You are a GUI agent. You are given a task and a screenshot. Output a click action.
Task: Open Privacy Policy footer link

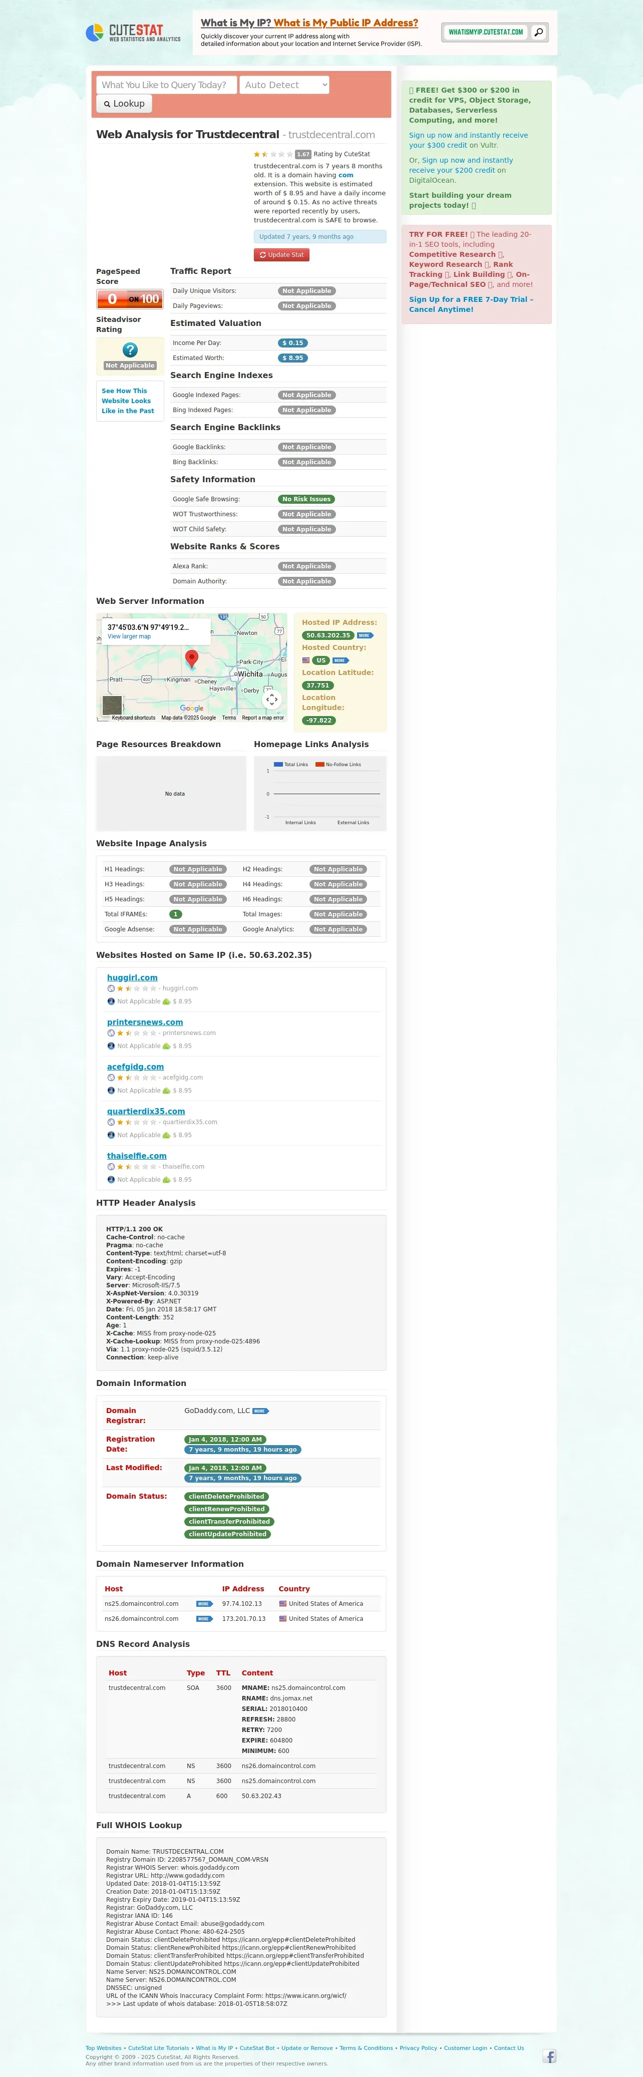pos(419,2048)
